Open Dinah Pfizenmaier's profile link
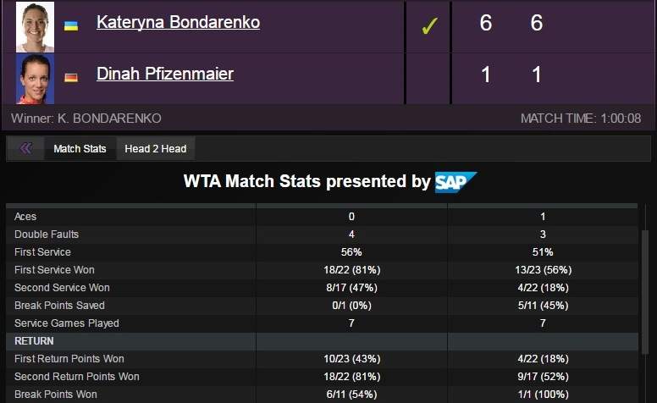Image resolution: width=657 pixels, height=403 pixels. [165, 75]
